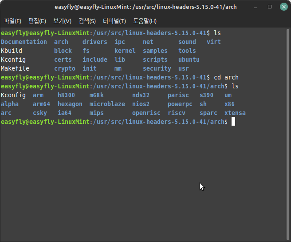The height and width of the screenshot is (242, 291).
Task: Click the 'Documentation' directory name
Action: [24, 42]
